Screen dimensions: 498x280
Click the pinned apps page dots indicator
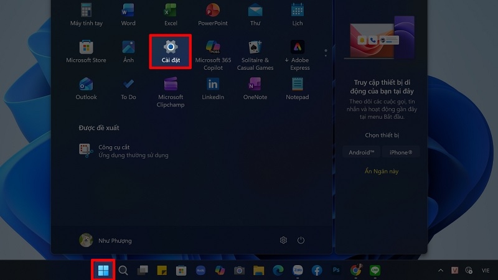pos(326,53)
